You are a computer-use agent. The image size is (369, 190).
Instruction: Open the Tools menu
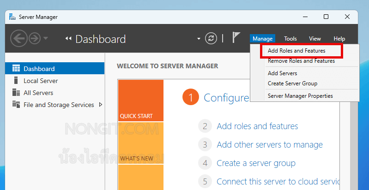(290, 39)
